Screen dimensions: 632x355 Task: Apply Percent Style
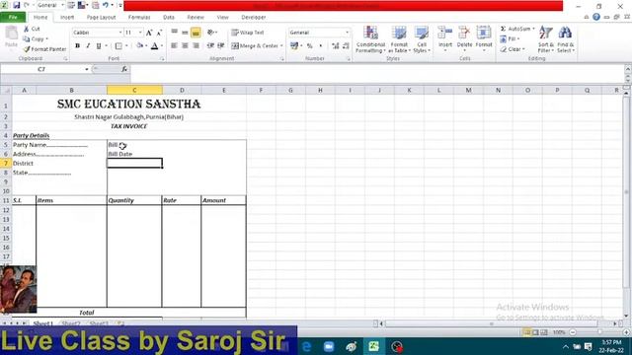click(x=309, y=46)
